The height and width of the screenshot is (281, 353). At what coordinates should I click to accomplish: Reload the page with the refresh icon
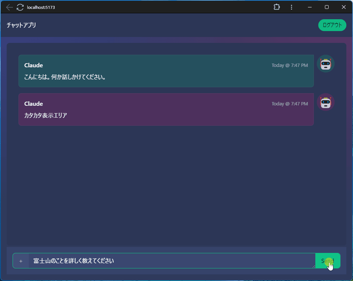(x=20, y=7)
